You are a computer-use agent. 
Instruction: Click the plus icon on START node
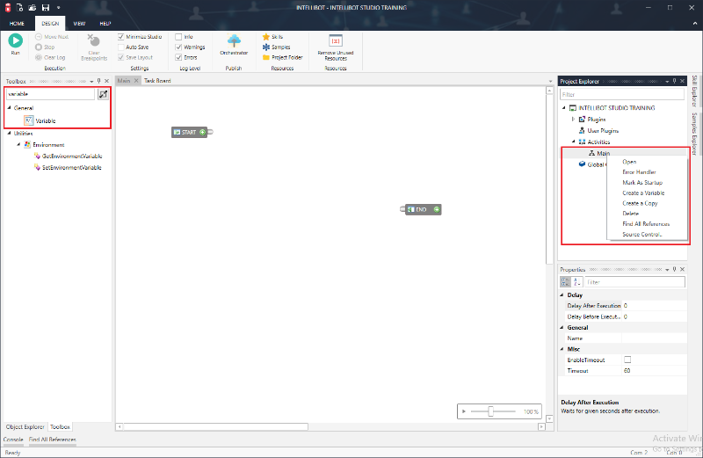point(202,132)
